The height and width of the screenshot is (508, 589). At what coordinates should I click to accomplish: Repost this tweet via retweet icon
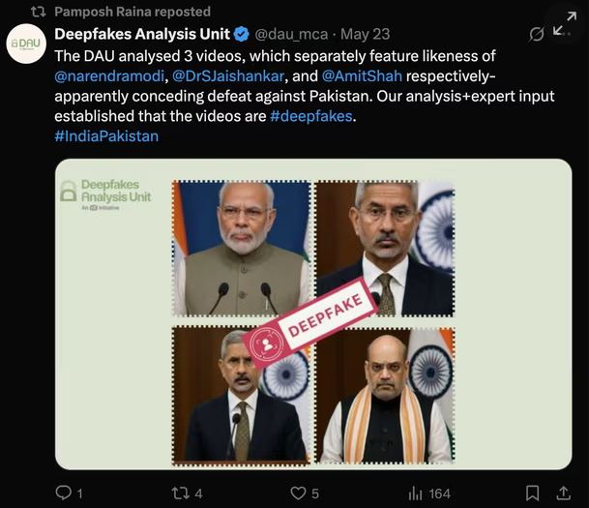pos(179,493)
